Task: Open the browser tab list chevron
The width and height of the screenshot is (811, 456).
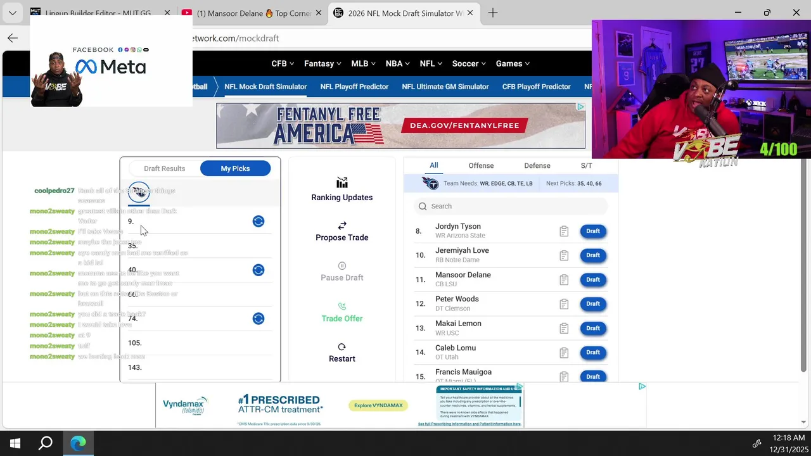Action: [x=13, y=13]
